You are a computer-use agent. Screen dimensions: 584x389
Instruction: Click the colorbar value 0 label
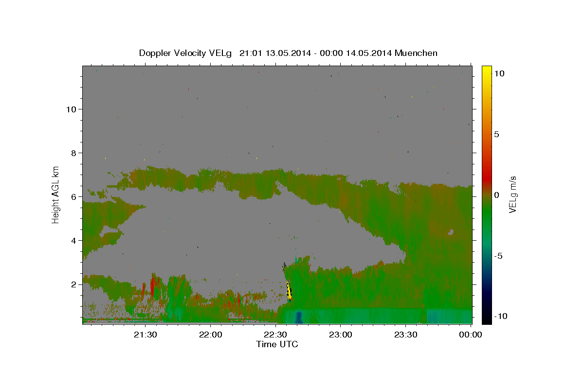pos(497,195)
